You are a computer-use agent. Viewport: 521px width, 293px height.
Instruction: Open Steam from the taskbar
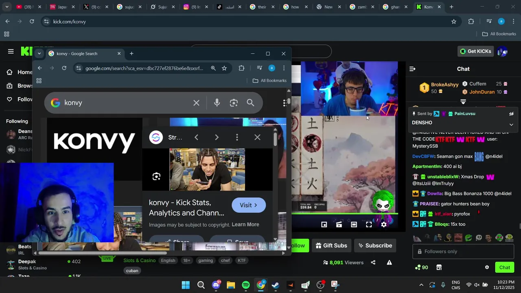click(x=276, y=285)
